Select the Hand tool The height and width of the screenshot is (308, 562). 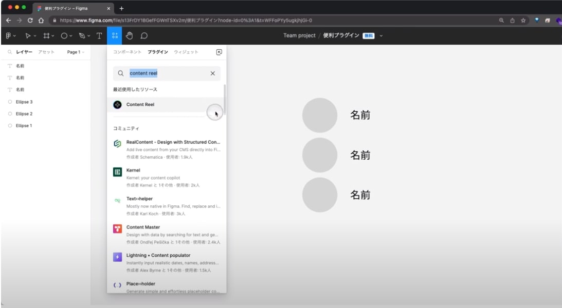click(130, 35)
